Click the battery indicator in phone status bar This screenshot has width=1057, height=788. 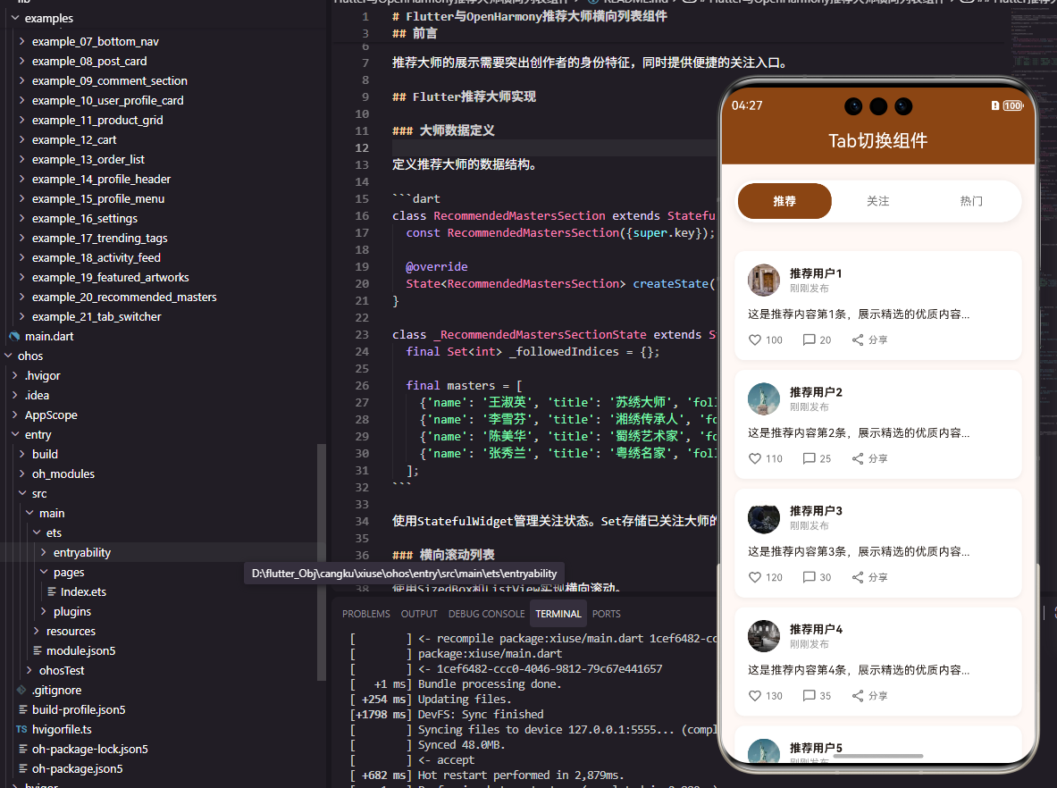pos(1012,105)
